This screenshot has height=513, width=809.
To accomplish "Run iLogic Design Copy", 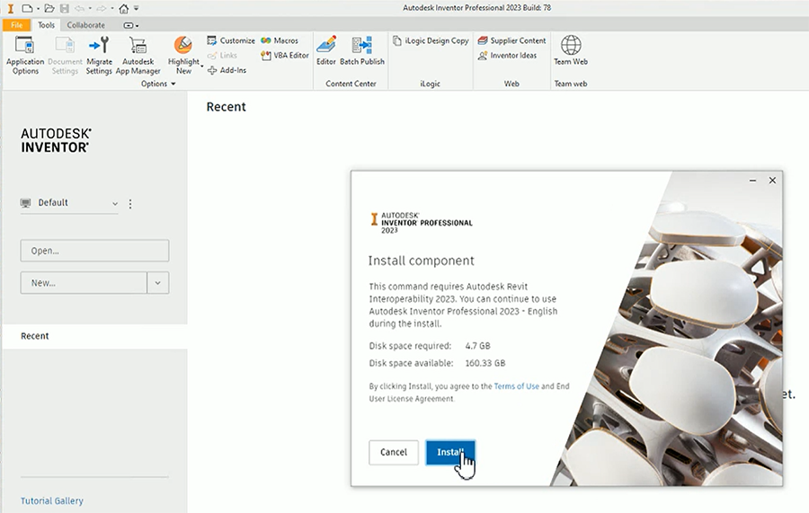I will click(431, 40).
